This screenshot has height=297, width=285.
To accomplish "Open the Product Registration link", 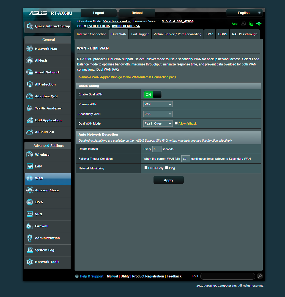I will point(148,276).
